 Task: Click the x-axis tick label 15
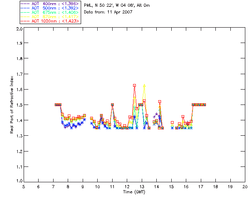(171, 187)
